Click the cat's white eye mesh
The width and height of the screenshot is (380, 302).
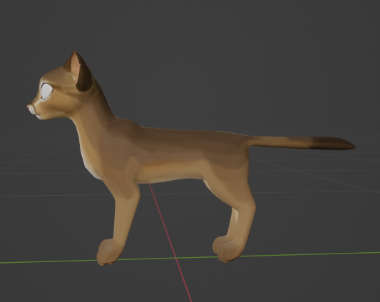pyautogui.click(x=47, y=91)
